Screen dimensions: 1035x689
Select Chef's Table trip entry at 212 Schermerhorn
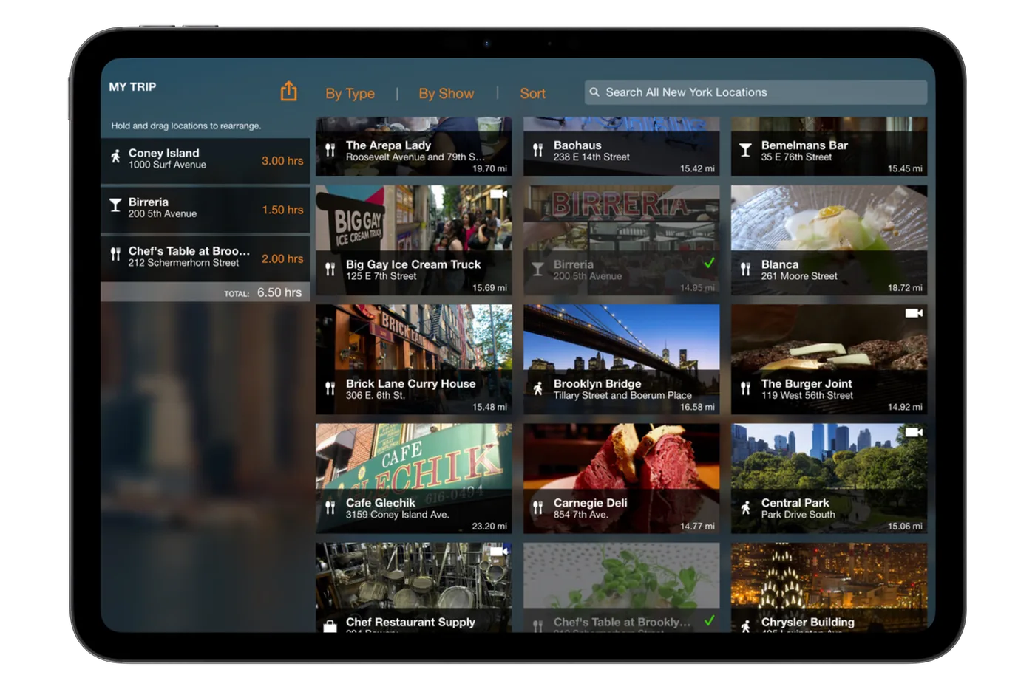click(x=206, y=258)
